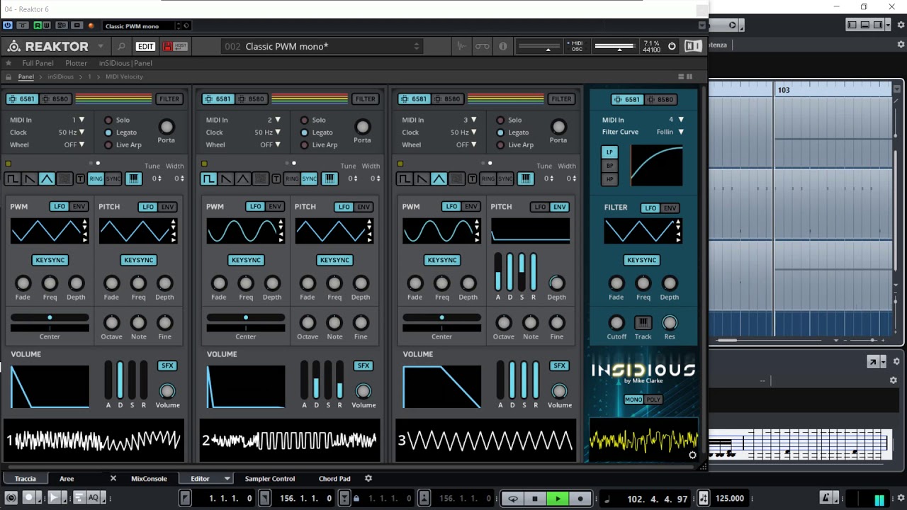Open the Reaktor info icon
Screen dimensions: 907x510
503,47
